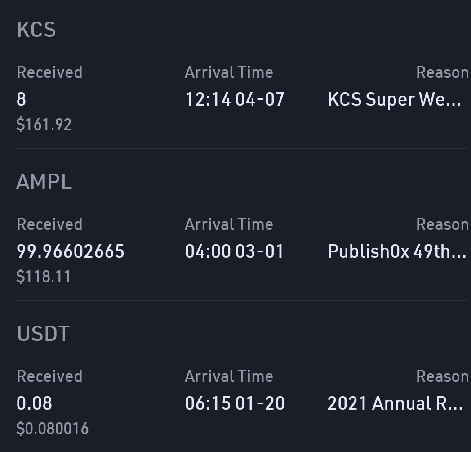Click the Reason label in the USDT row
Screen dimensions: 471x452
tap(443, 376)
